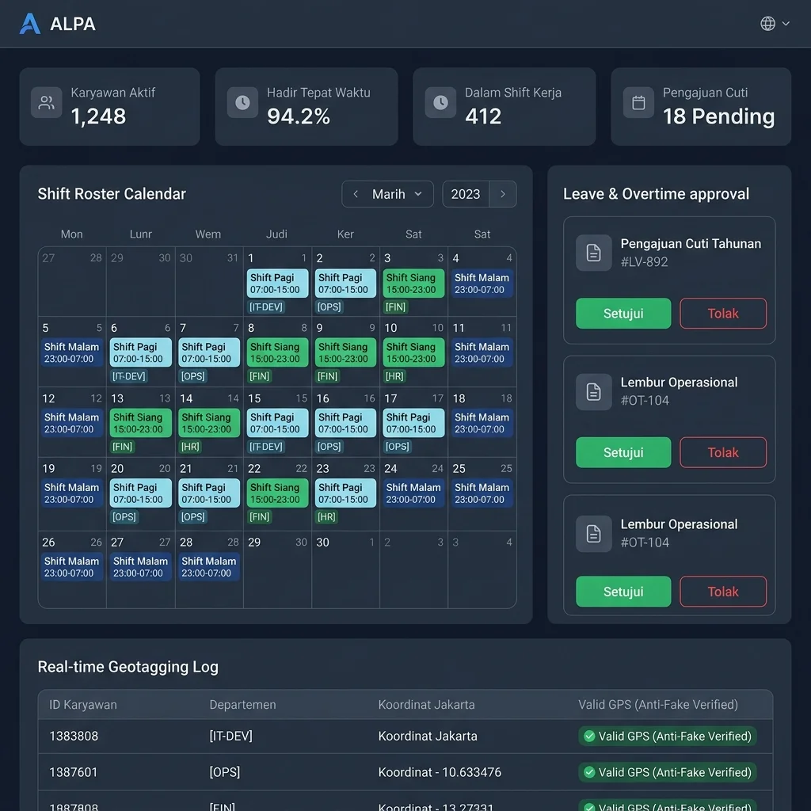Open the Shift Siang event on day 22
The image size is (811, 811).
pyautogui.click(x=277, y=493)
